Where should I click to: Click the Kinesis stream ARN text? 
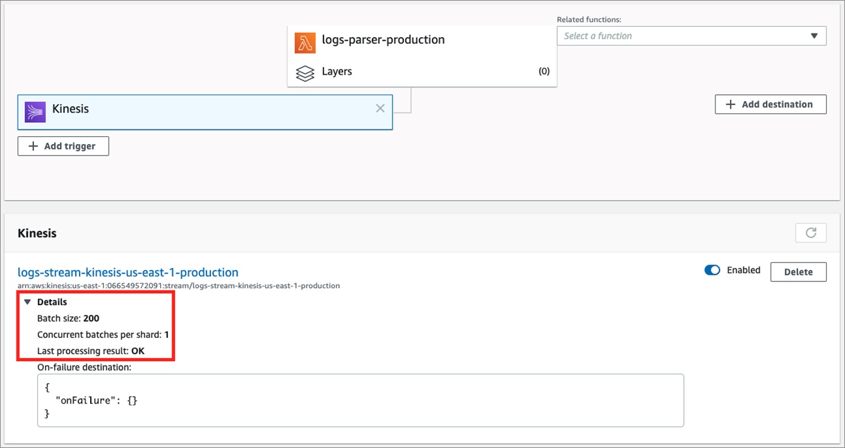(179, 285)
